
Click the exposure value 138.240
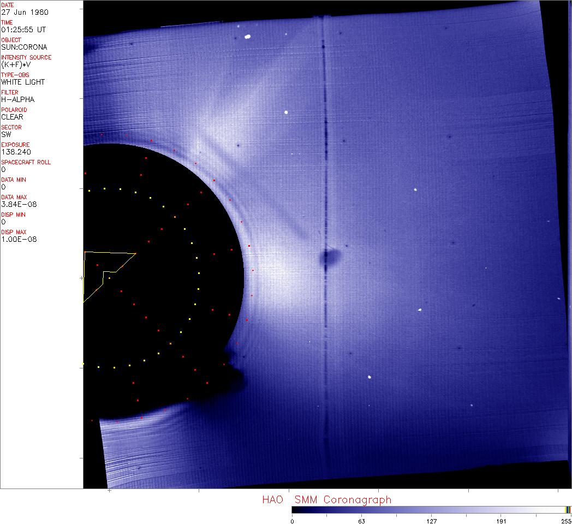point(15,152)
